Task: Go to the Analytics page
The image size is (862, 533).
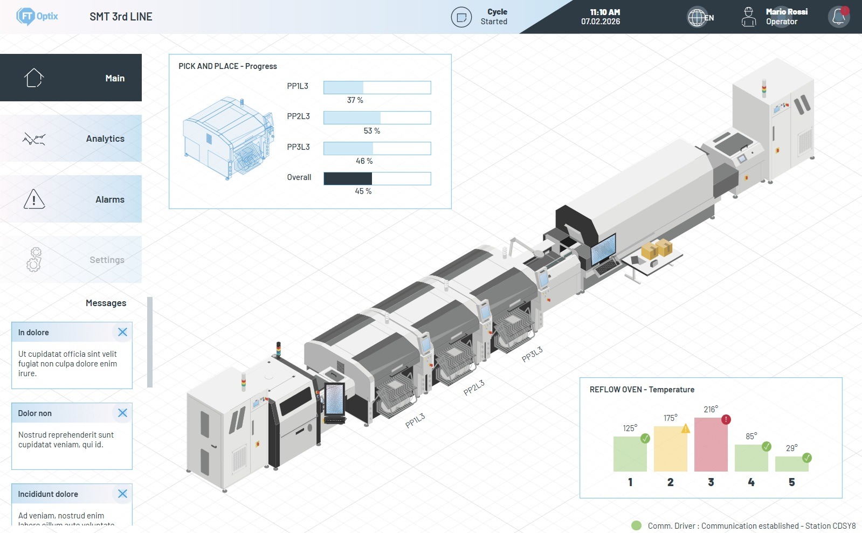Action: click(71, 139)
